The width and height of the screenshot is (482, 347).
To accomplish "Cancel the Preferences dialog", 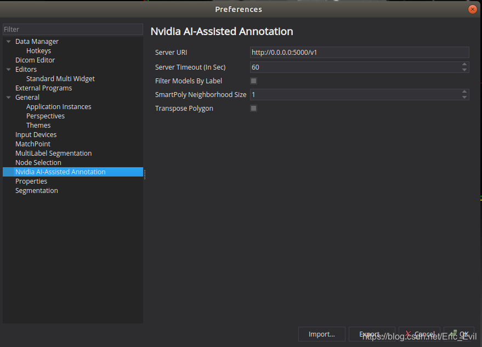I will (419, 334).
